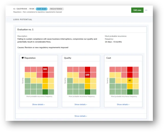This screenshot has height=132, width=164.
Task: Expand Show details for Evaluation no. 1
Action: pos(81,116)
